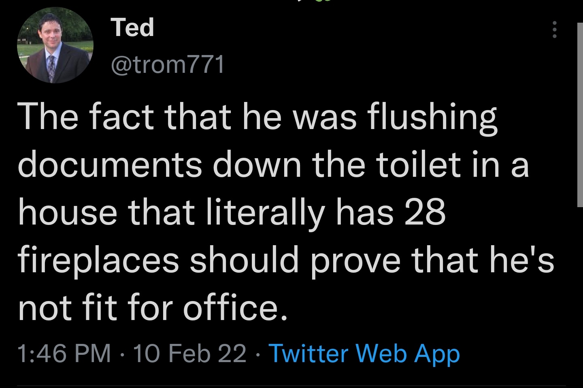Click the word "fireplaces" in the tweet
This screenshot has height=388, width=583.
98,260
